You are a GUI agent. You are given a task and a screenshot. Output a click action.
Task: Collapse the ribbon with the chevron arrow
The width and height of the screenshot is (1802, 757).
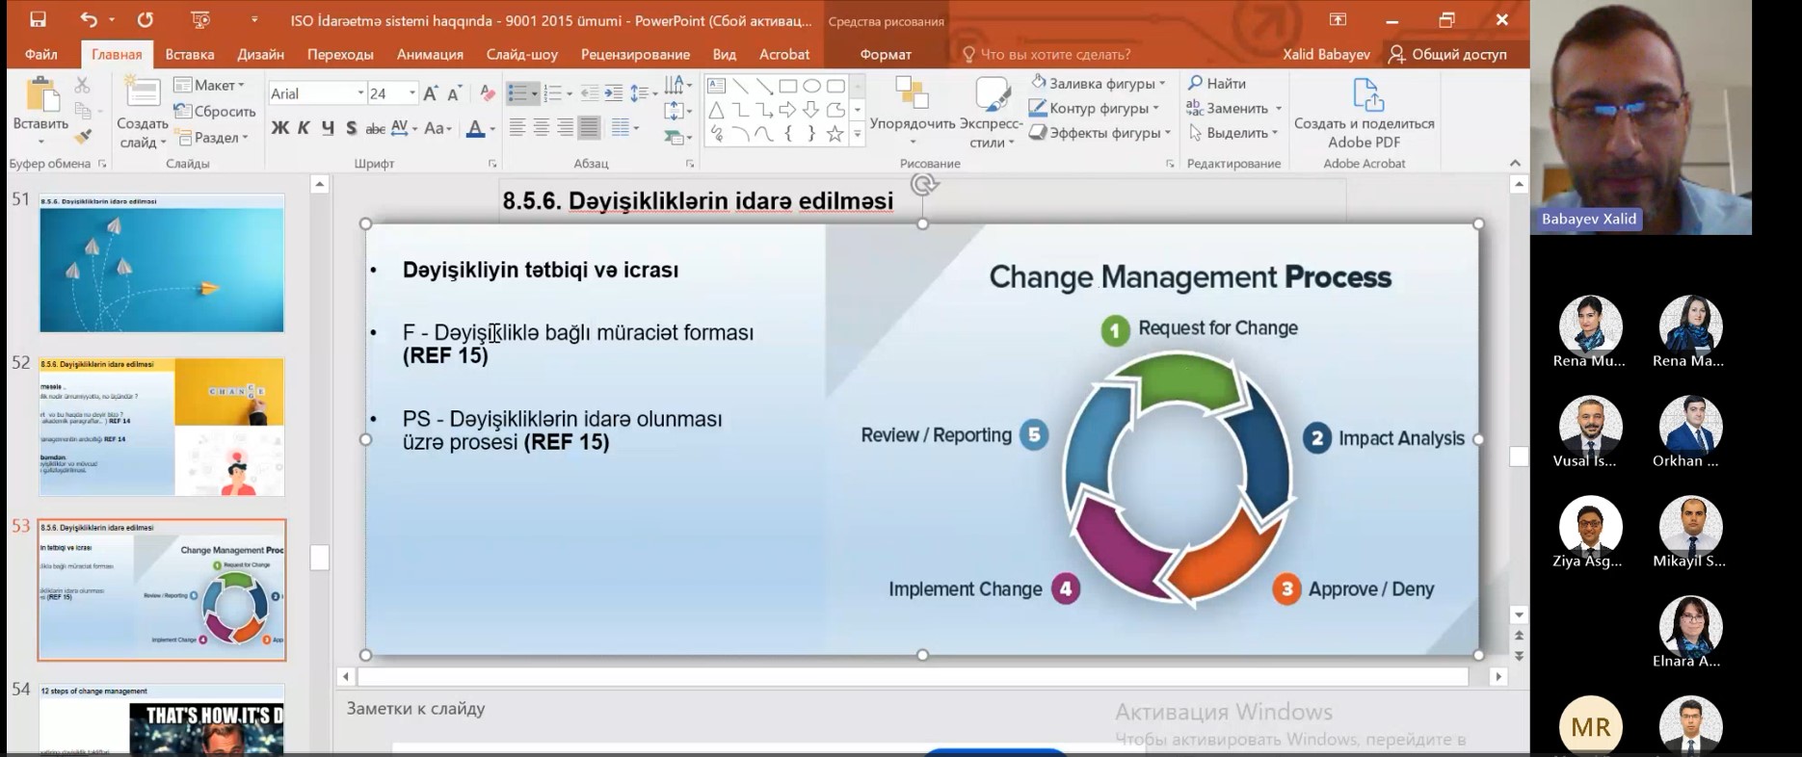click(x=1515, y=164)
